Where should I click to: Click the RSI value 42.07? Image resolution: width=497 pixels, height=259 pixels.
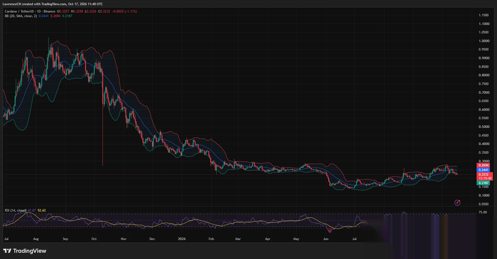pos(32,210)
